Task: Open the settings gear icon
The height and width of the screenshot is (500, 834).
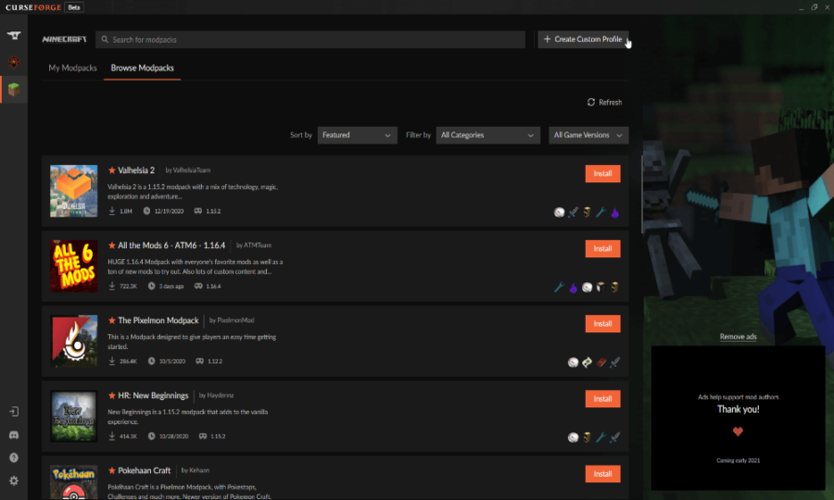Action: click(14, 481)
